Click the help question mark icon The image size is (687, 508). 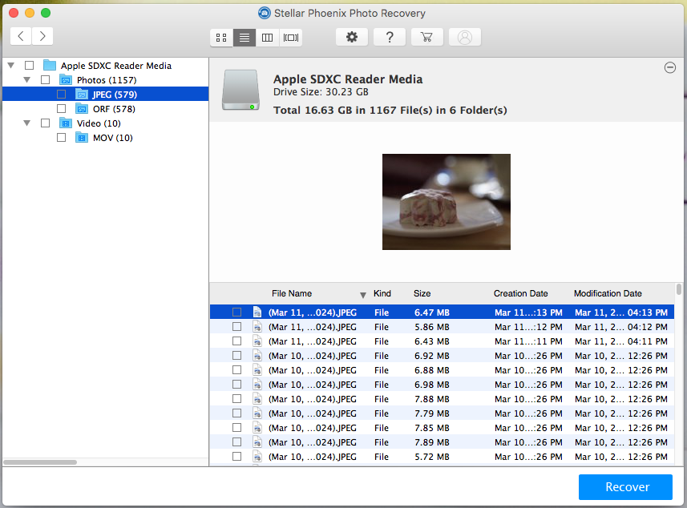pos(390,37)
